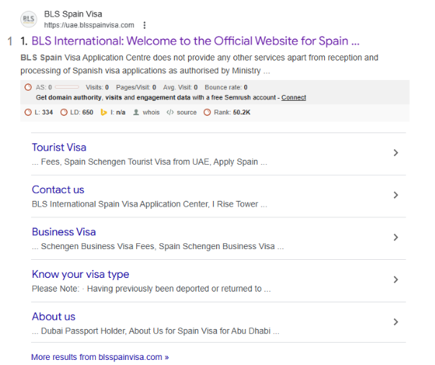Click the I Rise Tower address snippet
The image size is (435, 365).
click(x=150, y=204)
